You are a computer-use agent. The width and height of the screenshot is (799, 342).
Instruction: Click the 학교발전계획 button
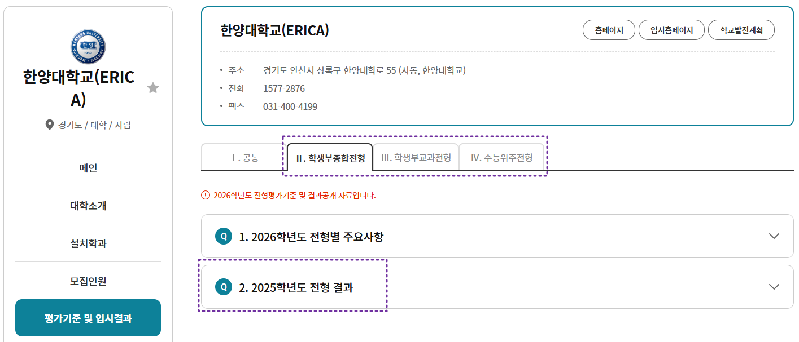click(741, 30)
